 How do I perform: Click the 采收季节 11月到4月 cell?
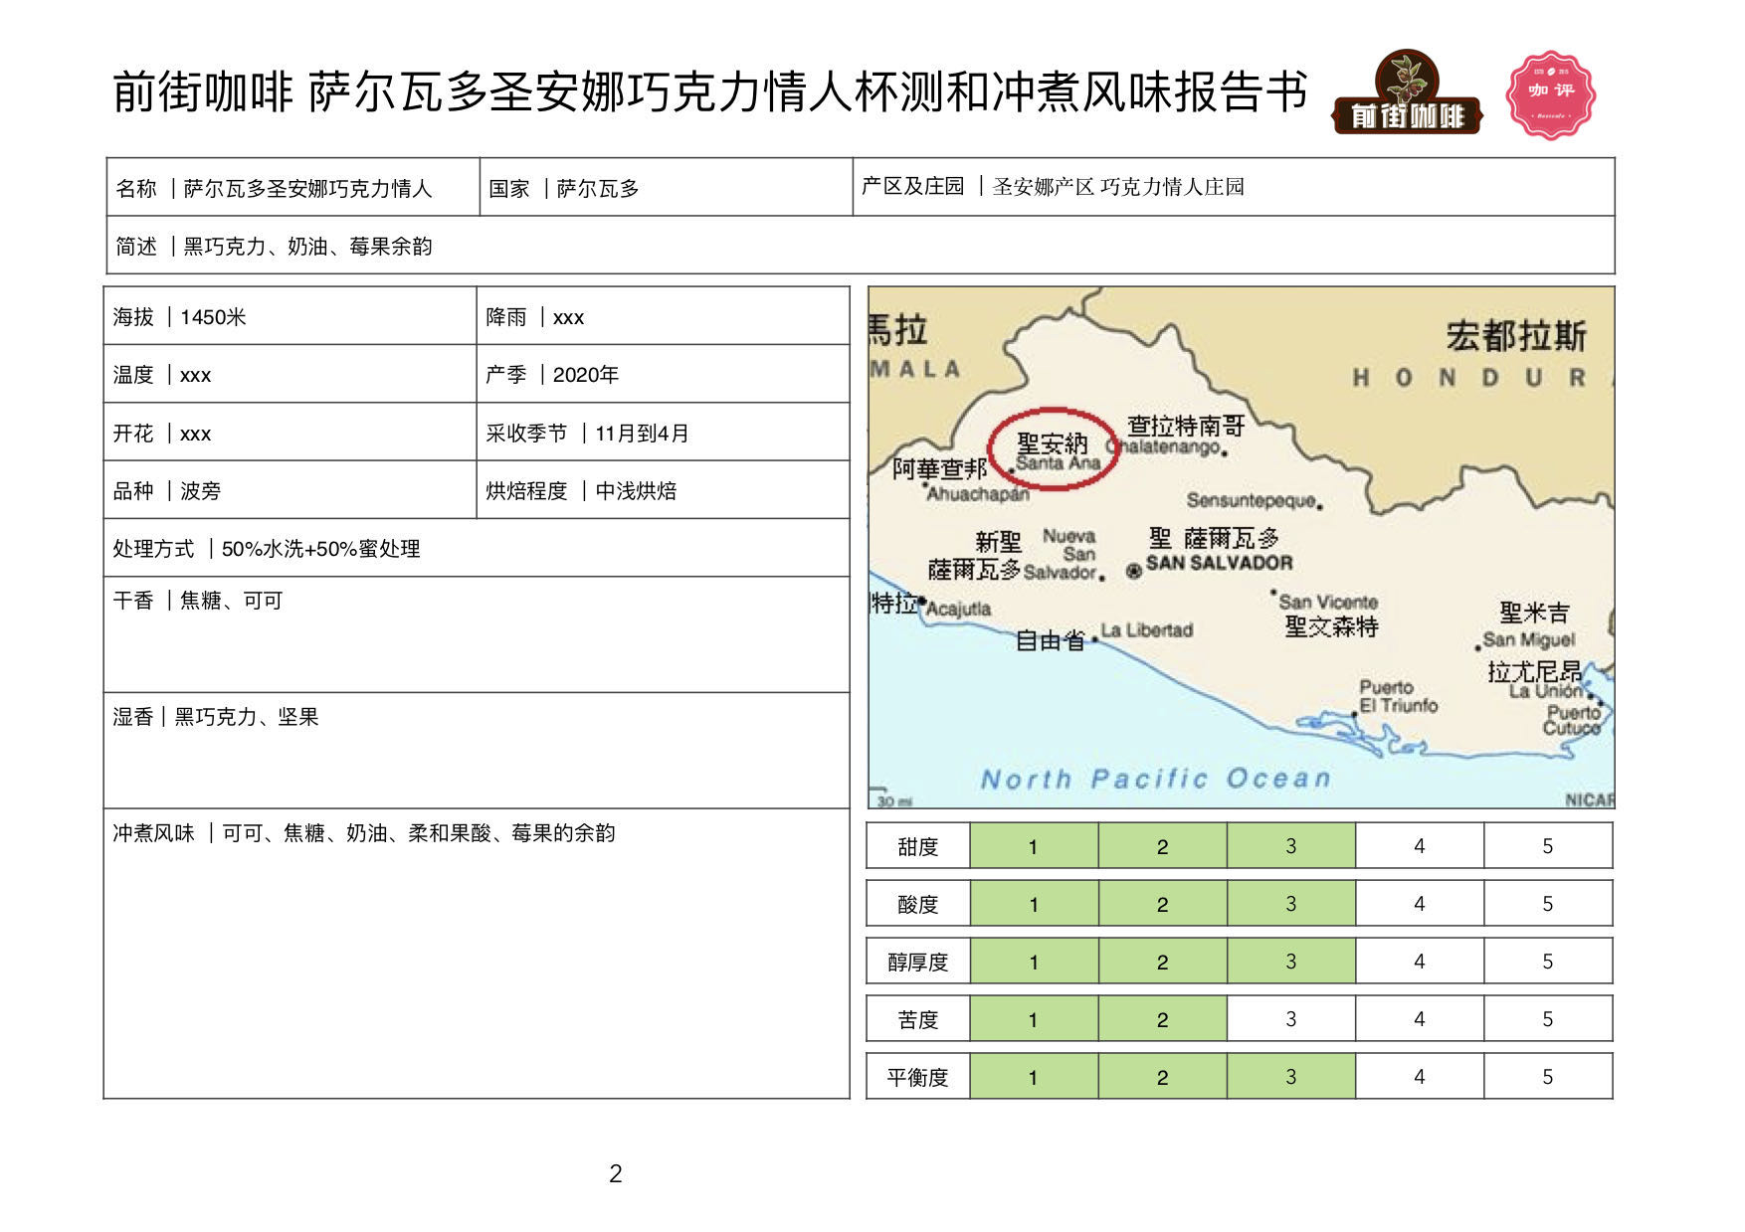[663, 433]
